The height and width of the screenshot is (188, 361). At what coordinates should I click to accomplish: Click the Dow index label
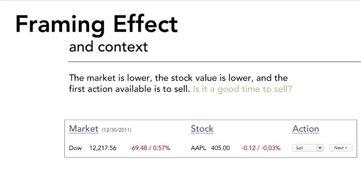pyautogui.click(x=76, y=148)
